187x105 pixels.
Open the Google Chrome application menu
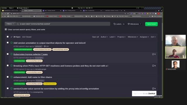click(23, 8)
